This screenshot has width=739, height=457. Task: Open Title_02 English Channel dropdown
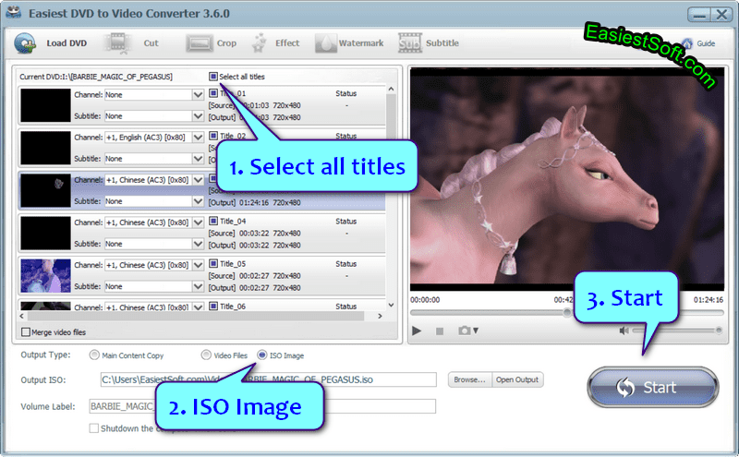coord(198,137)
